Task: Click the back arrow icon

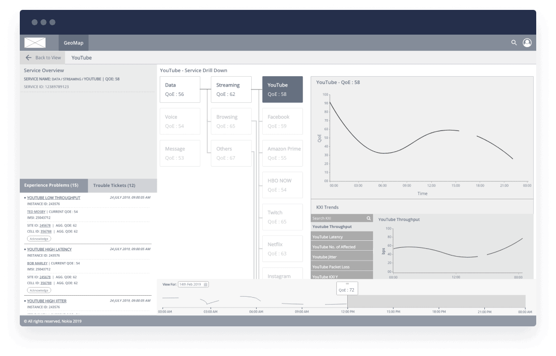Action: click(x=29, y=58)
